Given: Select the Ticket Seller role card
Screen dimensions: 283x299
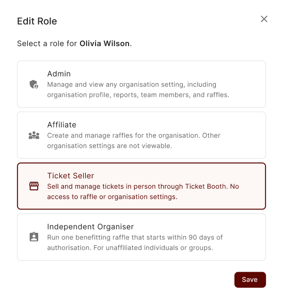Looking at the screenshot, I should point(141,186).
